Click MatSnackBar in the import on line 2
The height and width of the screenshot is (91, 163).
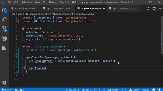[x=44, y=21]
